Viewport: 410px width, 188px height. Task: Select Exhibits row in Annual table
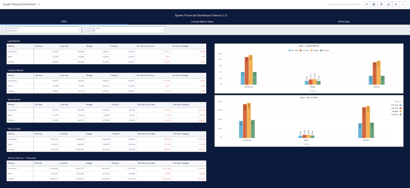(x=107, y=178)
